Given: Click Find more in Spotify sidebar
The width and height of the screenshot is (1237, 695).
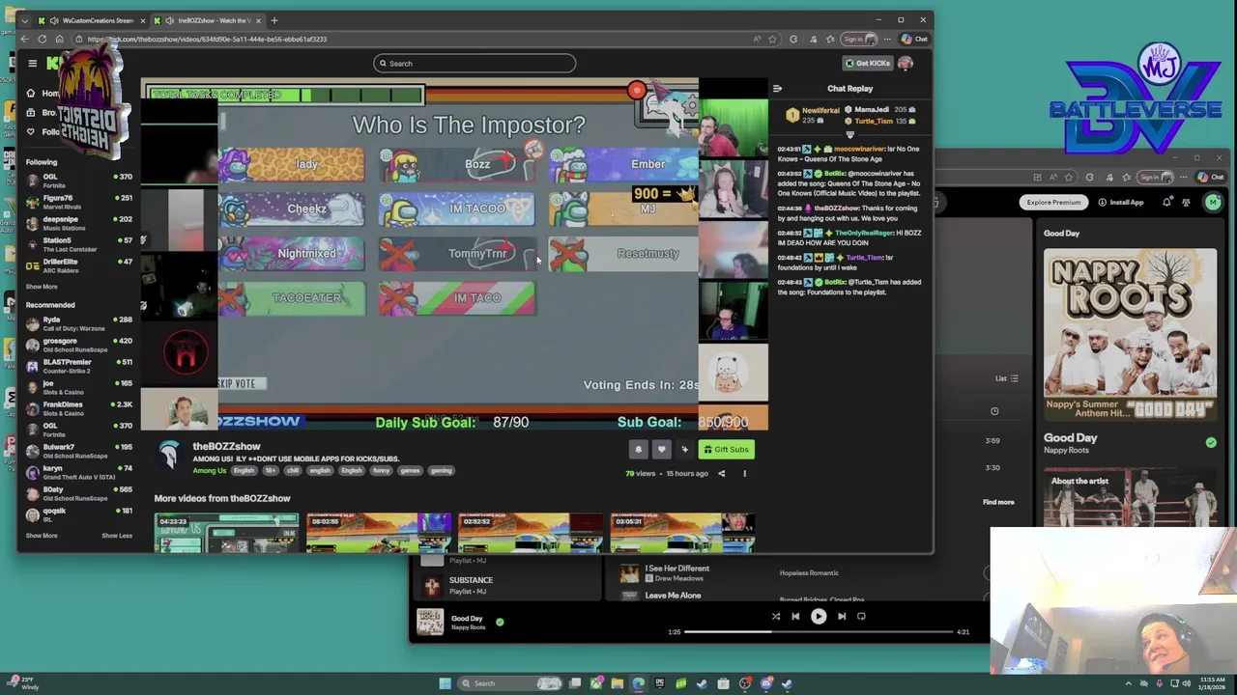Looking at the screenshot, I should pos(998,502).
